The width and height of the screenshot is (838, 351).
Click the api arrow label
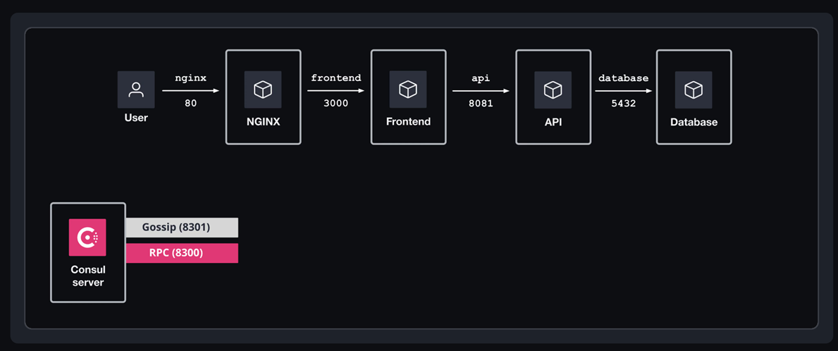pos(481,78)
